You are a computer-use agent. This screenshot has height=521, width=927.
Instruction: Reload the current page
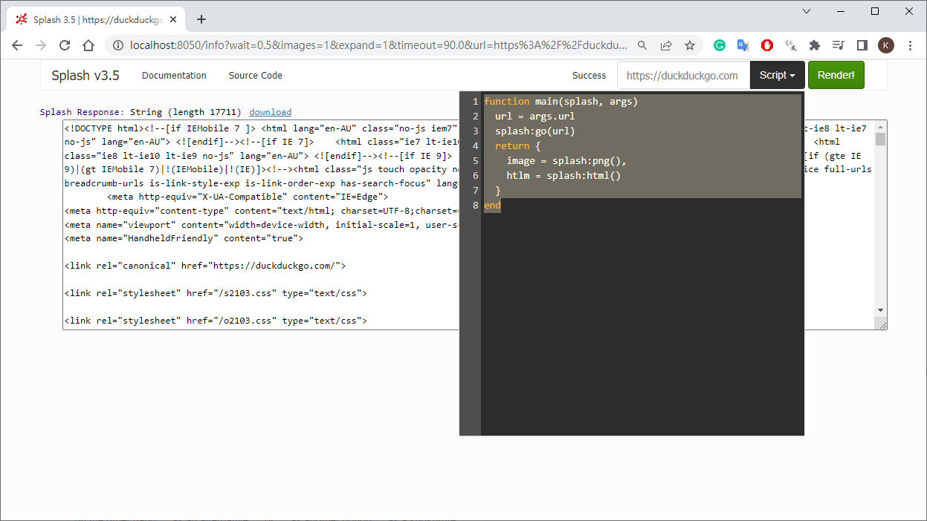click(65, 45)
